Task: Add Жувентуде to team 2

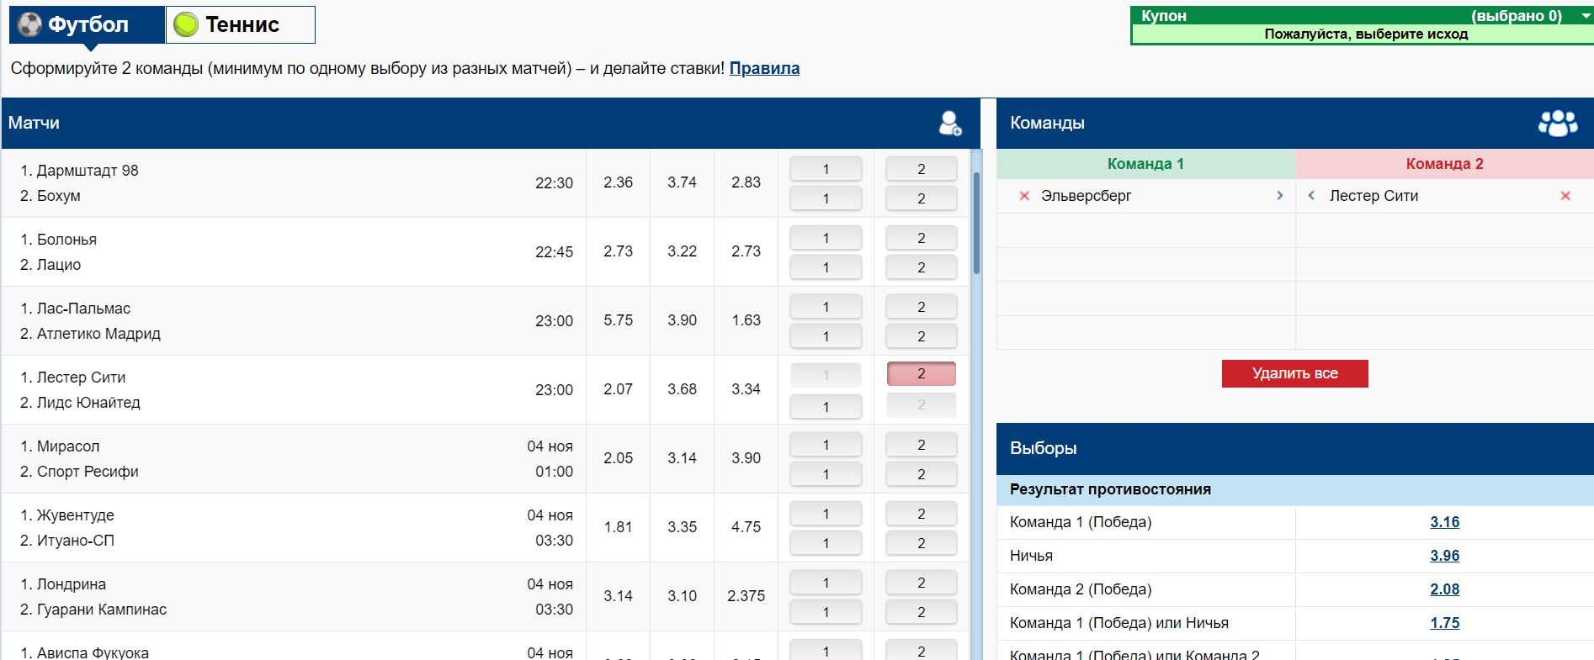Action: 922,514
